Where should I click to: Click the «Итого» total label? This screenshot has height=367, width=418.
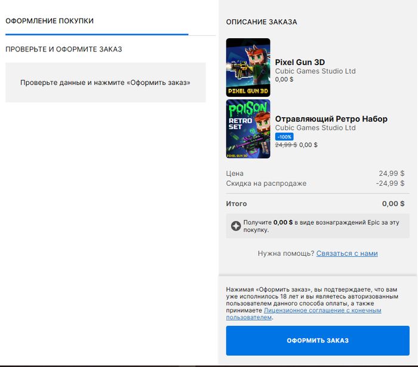click(x=236, y=204)
